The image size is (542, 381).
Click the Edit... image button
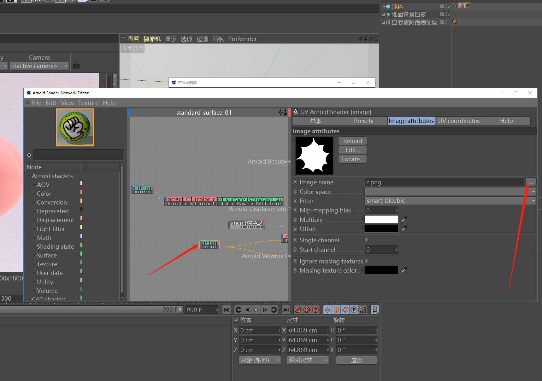coord(353,150)
